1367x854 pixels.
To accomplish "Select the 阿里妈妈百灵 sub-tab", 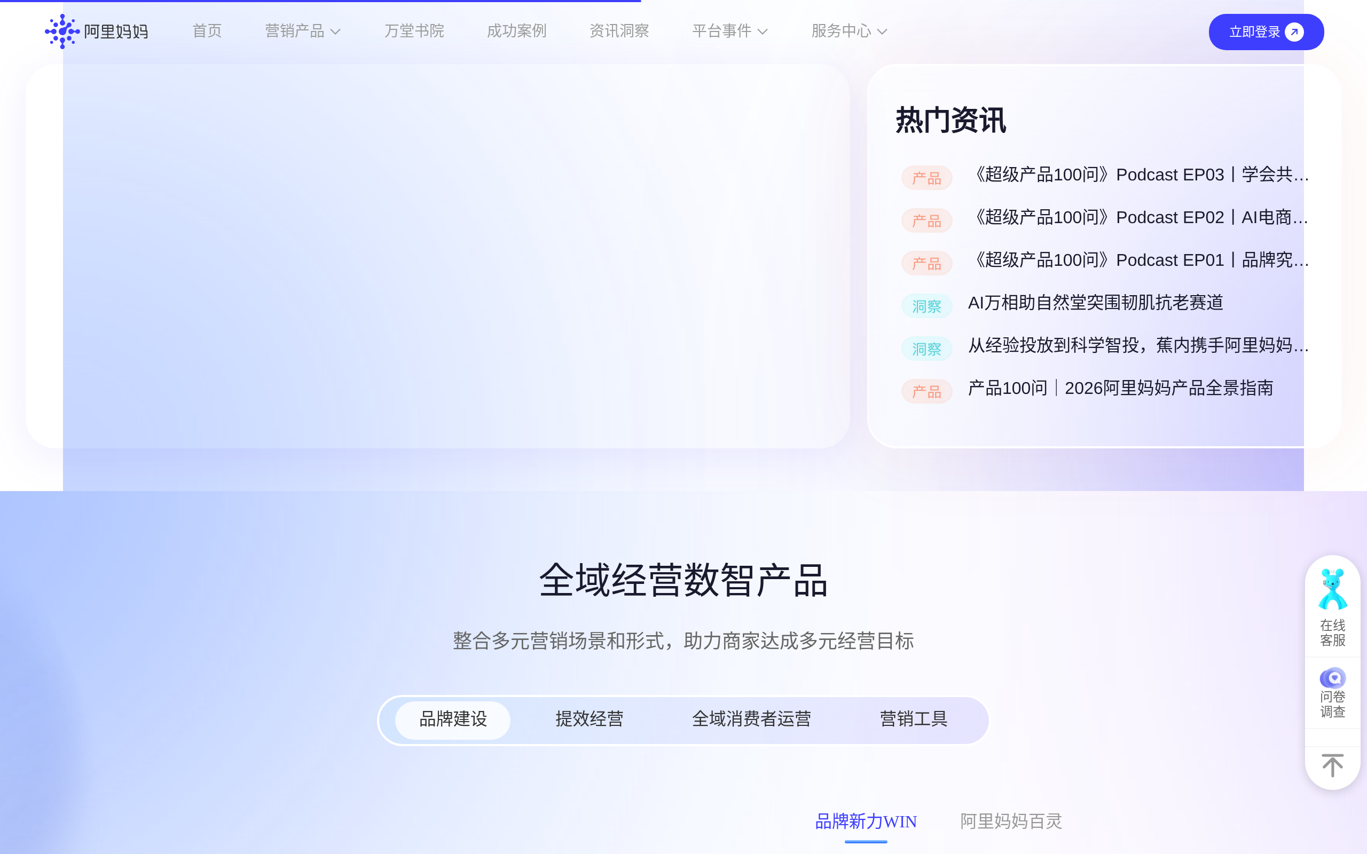I will pyautogui.click(x=1011, y=822).
